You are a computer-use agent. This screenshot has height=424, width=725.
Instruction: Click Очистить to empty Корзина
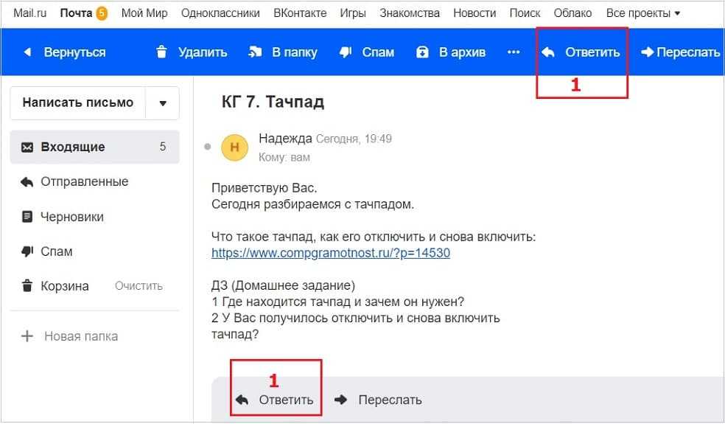[139, 286]
